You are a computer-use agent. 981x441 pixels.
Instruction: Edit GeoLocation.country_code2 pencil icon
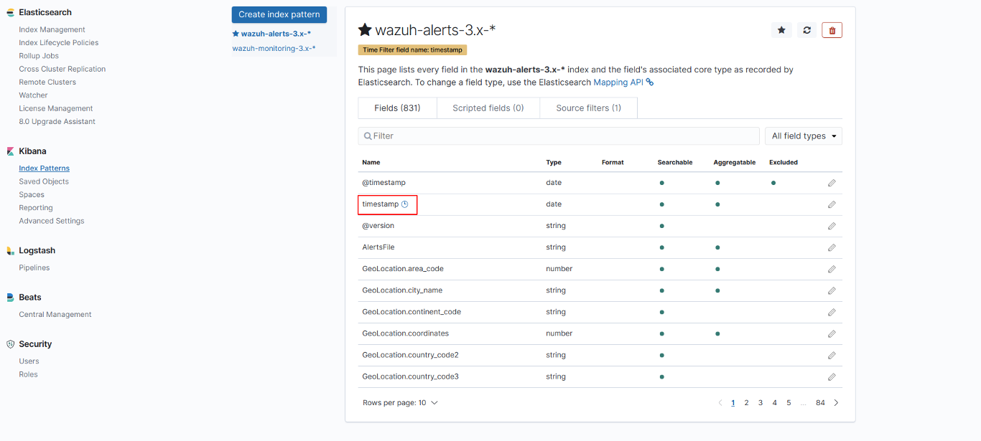pyautogui.click(x=832, y=355)
